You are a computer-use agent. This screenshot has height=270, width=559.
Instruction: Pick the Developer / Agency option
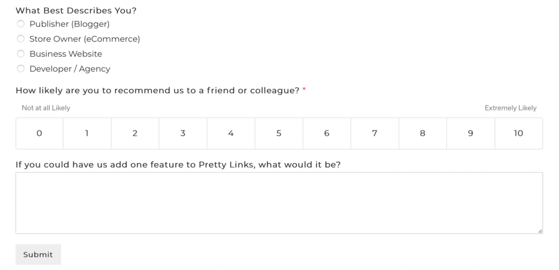pyautogui.click(x=21, y=69)
